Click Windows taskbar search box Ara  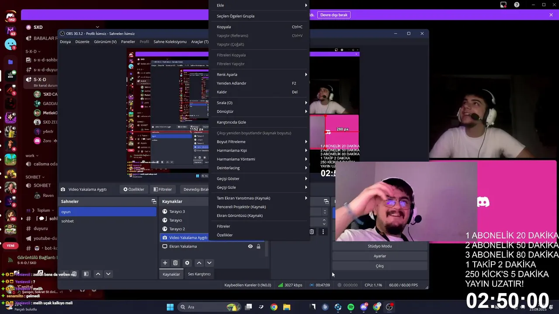coord(209,307)
